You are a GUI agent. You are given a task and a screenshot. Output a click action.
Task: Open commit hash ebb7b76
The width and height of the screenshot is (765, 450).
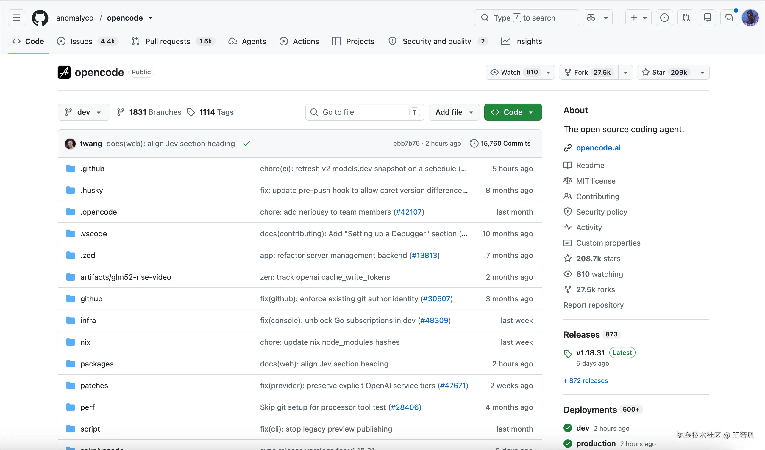406,144
